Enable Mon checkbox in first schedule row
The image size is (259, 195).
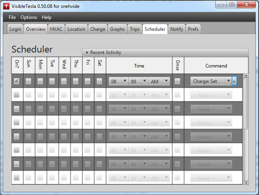pos(40,81)
